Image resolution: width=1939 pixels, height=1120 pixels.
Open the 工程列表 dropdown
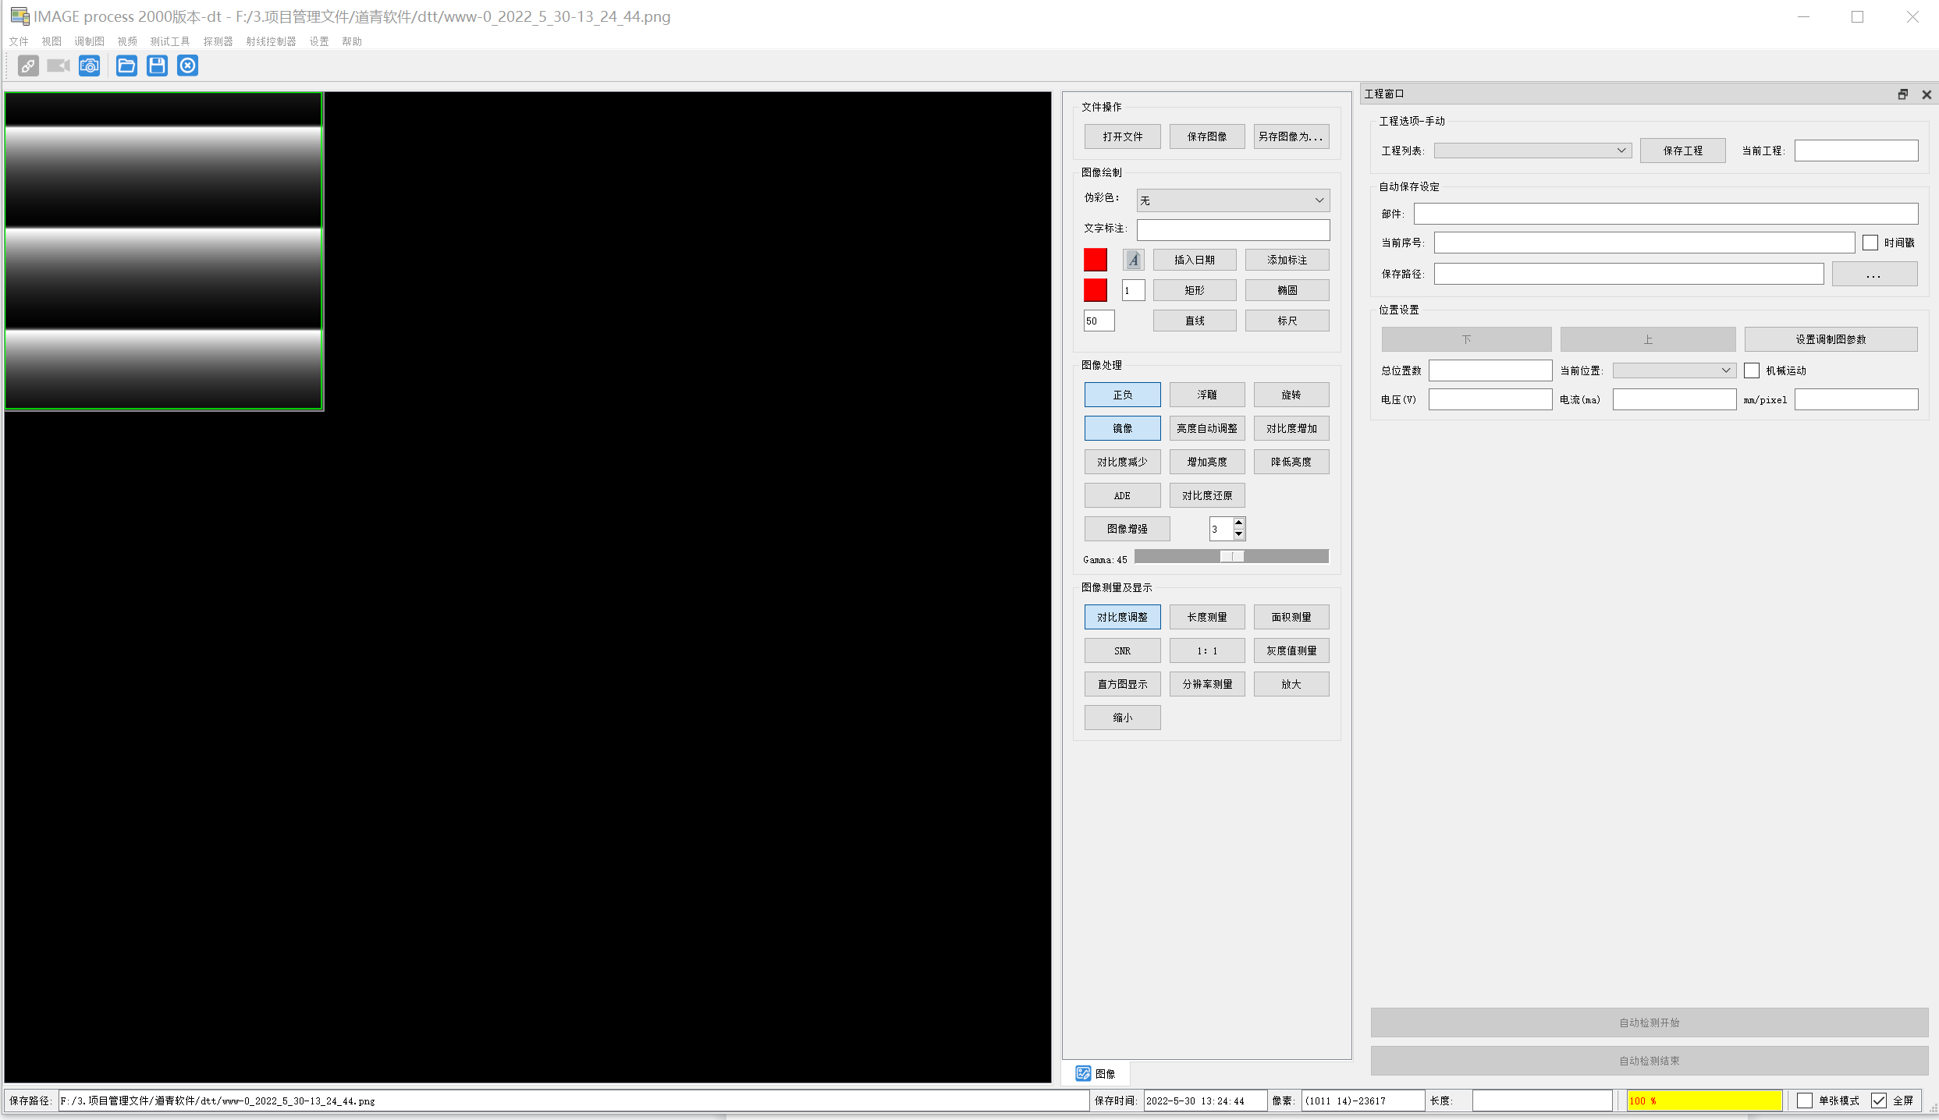click(x=1621, y=151)
